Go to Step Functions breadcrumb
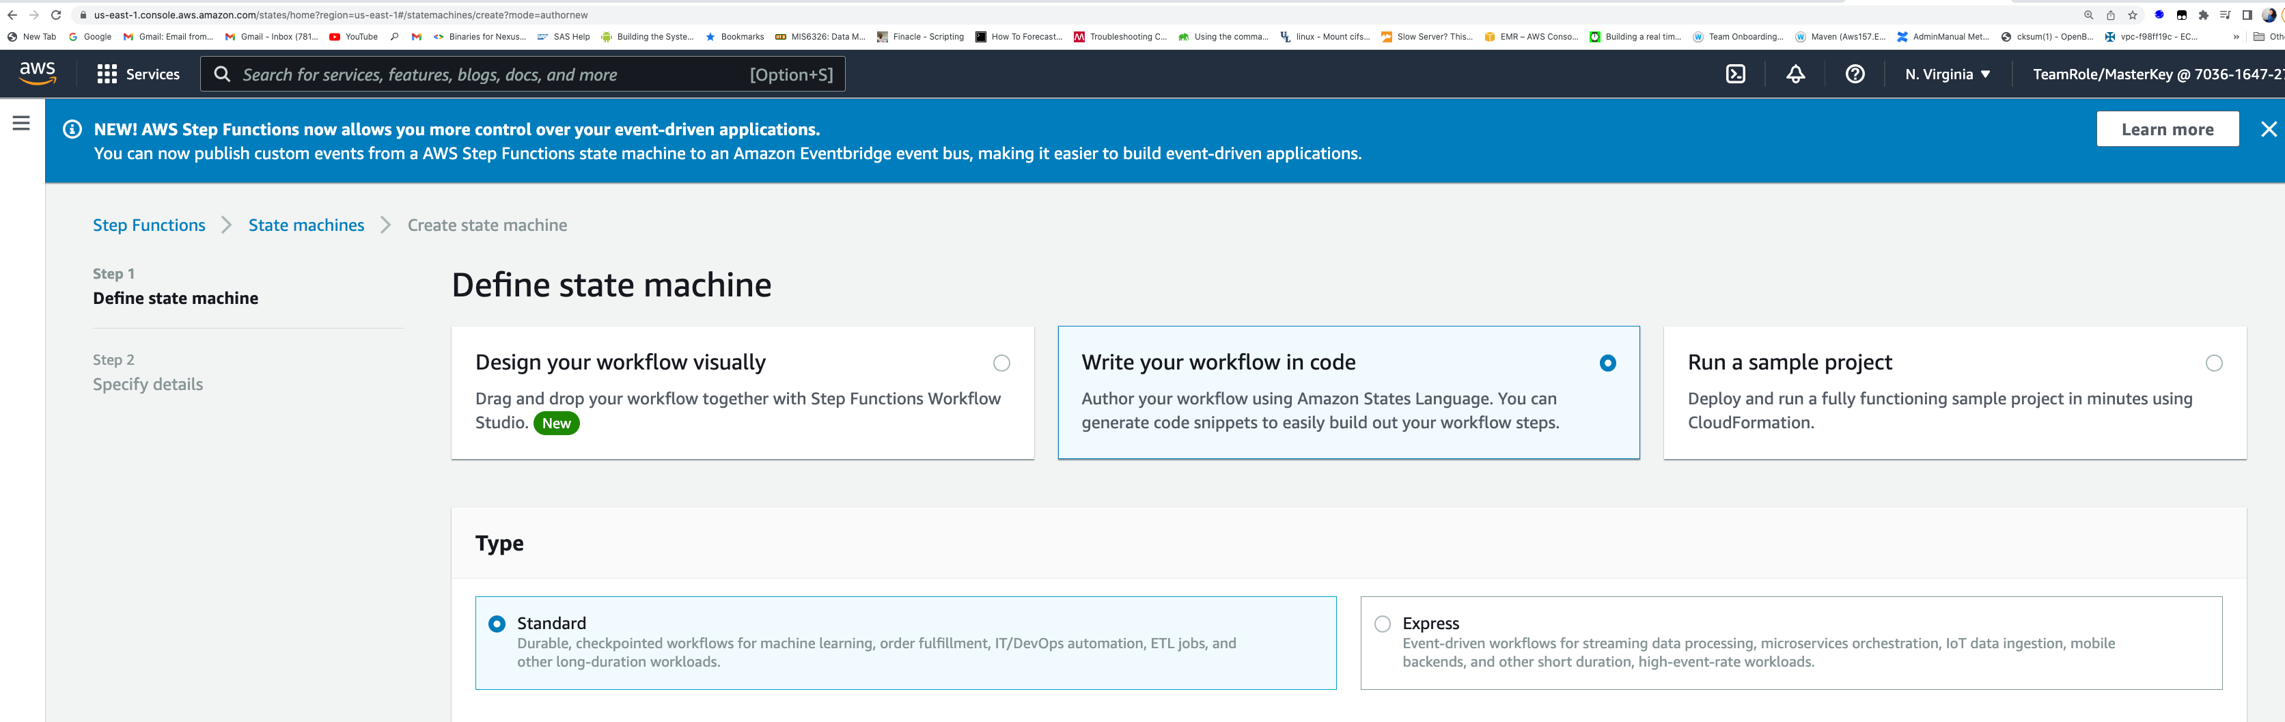The height and width of the screenshot is (722, 2285). pos(149,225)
